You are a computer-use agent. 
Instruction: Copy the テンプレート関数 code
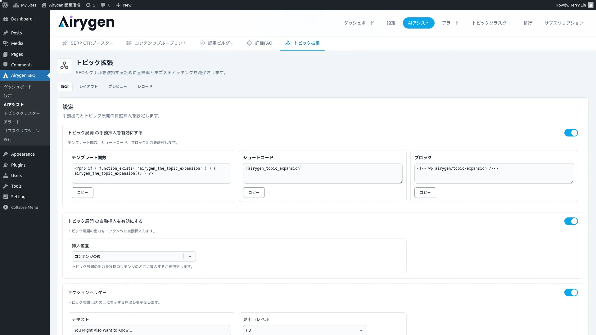point(83,193)
